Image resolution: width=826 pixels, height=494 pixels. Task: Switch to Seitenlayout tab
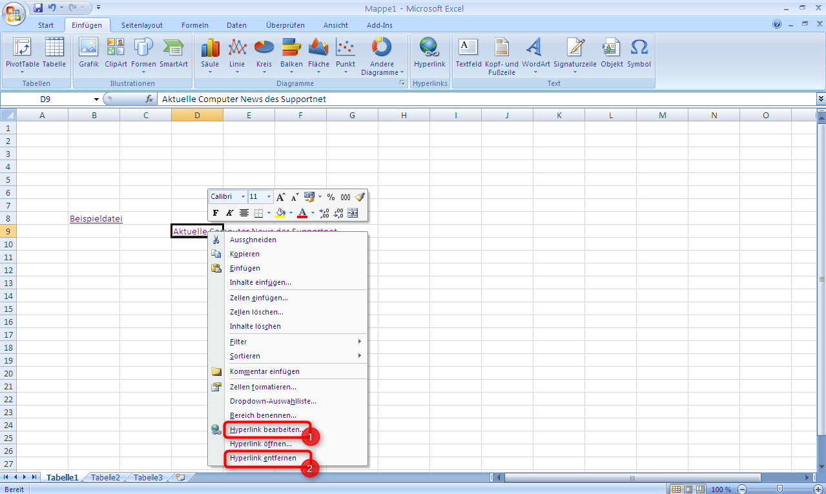point(142,25)
